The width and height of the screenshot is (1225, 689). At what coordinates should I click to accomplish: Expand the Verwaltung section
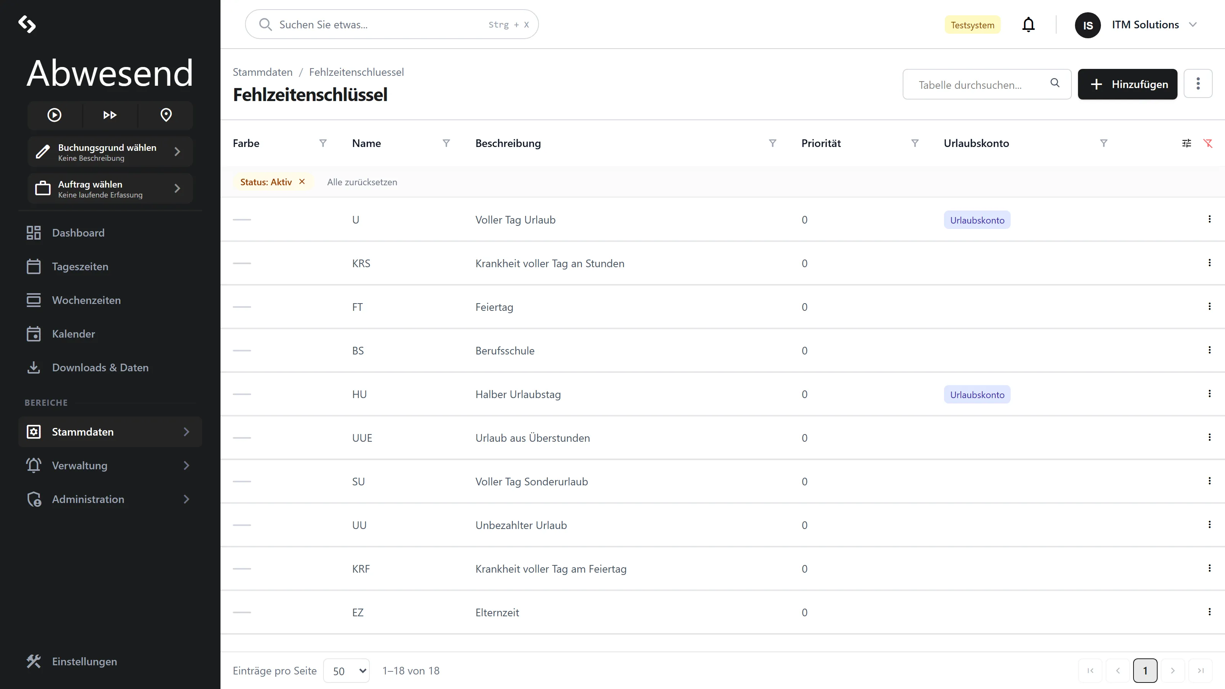(110, 465)
